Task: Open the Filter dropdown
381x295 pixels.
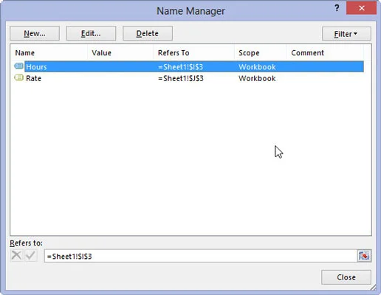Action: pyautogui.click(x=346, y=34)
